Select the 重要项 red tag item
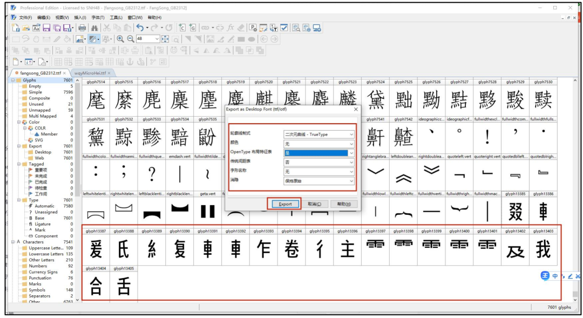This screenshot has width=583, height=318. coord(40,170)
